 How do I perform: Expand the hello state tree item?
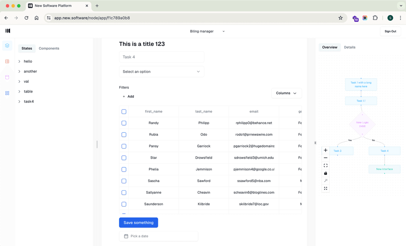(20, 61)
